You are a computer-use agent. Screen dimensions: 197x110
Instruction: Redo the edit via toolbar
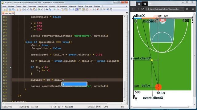[x=42, y=9]
